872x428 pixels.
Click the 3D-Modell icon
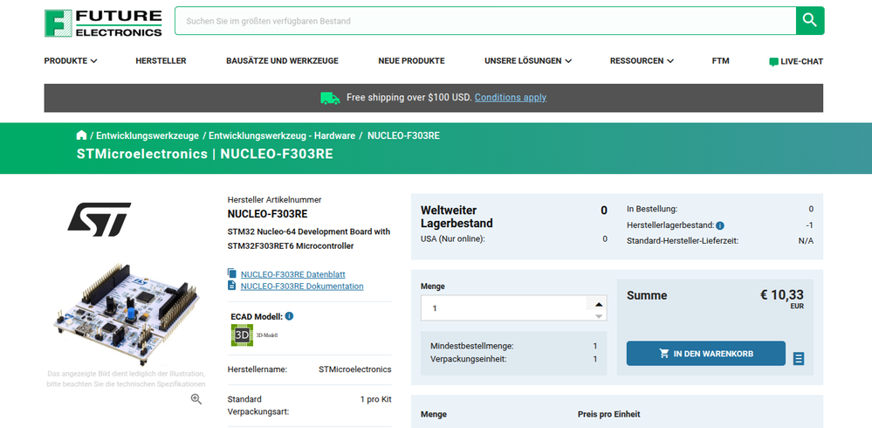[x=242, y=335]
